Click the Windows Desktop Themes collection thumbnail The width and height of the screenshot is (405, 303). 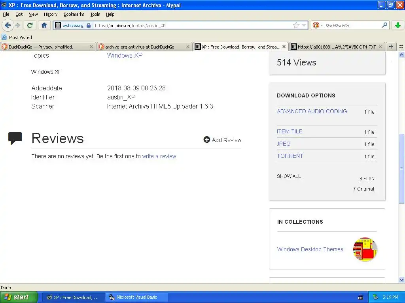coord(365,249)
